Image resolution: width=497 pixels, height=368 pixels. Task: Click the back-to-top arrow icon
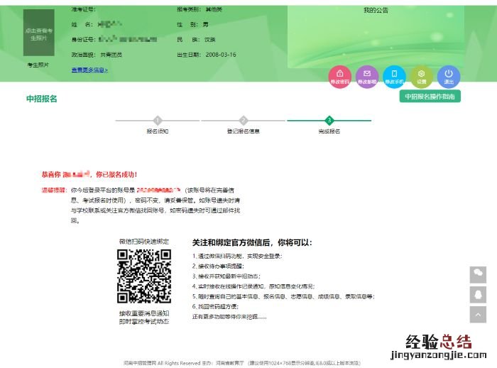point(479,314)
